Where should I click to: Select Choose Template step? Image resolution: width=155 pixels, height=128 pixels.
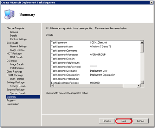16,28
